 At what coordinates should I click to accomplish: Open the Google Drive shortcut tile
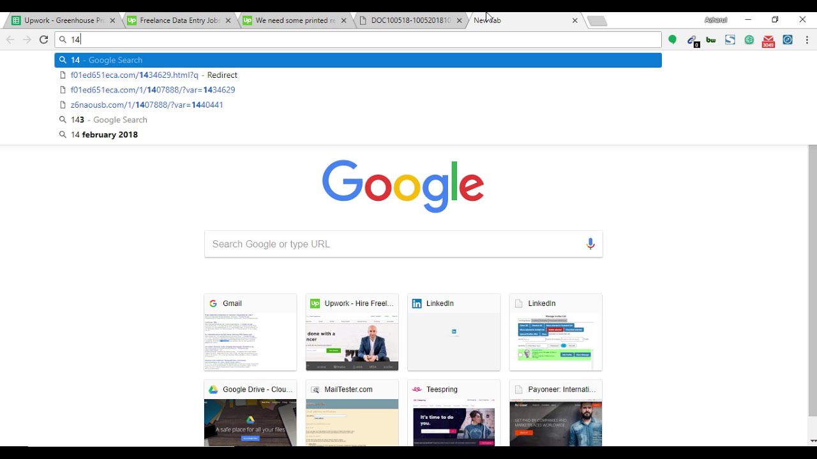click(250, 413)
